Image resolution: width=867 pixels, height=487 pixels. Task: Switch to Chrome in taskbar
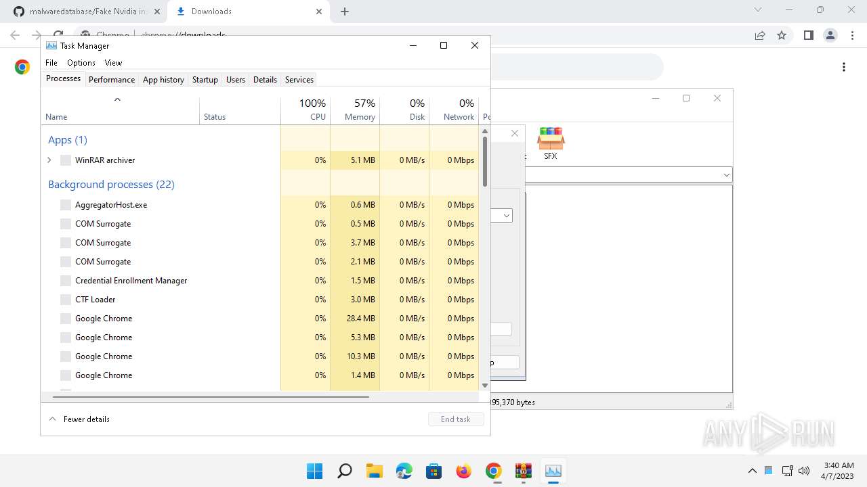click(x=494, y=471)
